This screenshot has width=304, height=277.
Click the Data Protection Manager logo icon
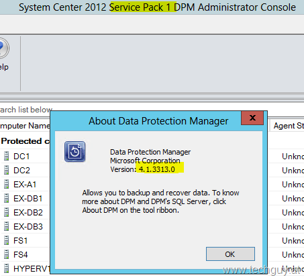tap(74, 152)
